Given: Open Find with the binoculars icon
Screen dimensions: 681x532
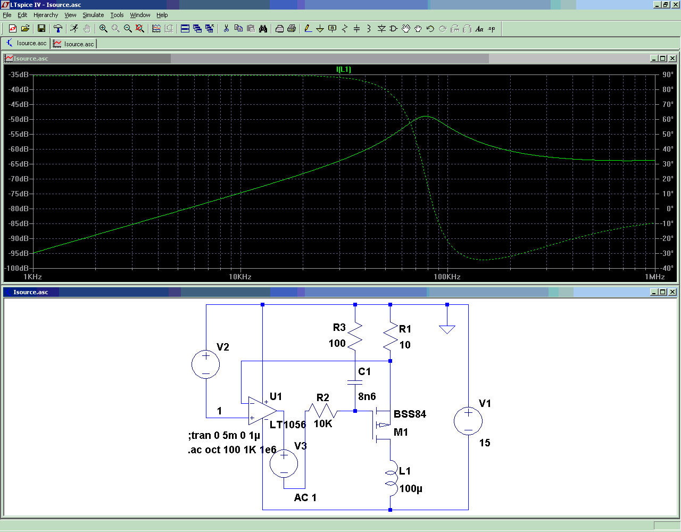Looking at the screenshot, I should click(x=263, y=29).
